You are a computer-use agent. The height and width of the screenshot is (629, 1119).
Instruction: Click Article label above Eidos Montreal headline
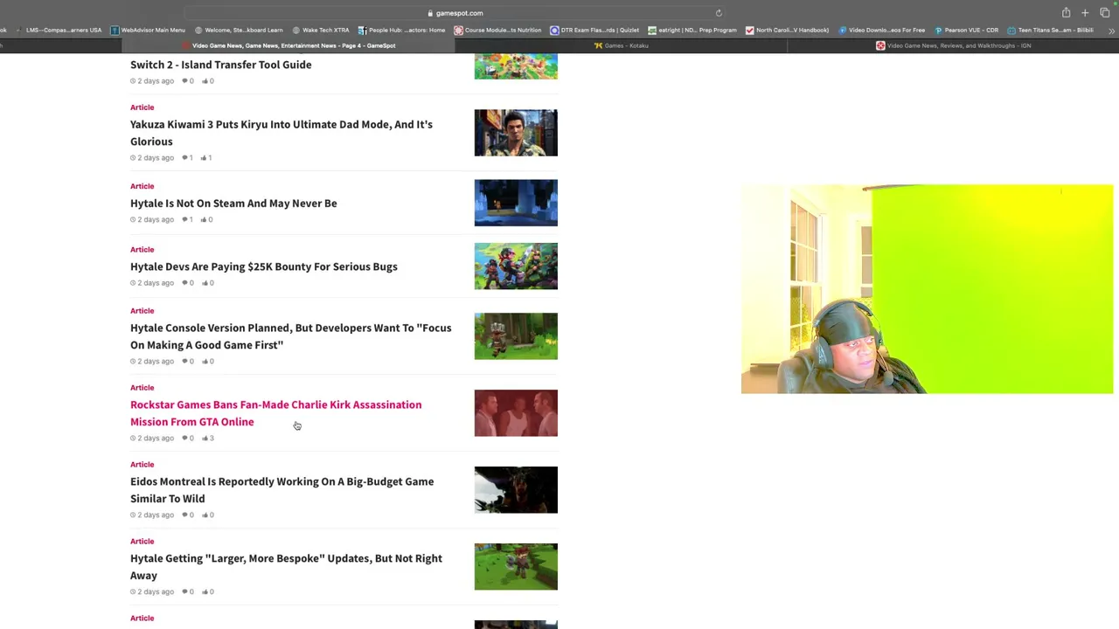click(142, 465)
